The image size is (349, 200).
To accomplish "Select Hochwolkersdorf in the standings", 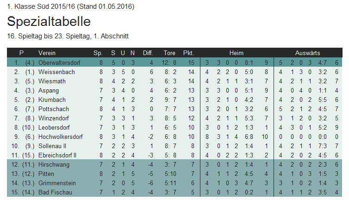I will pos(60,137).
